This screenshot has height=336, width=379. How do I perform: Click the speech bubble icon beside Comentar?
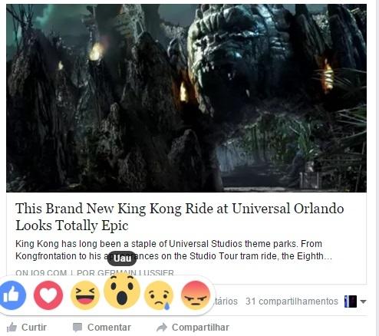tap(77, 328)
